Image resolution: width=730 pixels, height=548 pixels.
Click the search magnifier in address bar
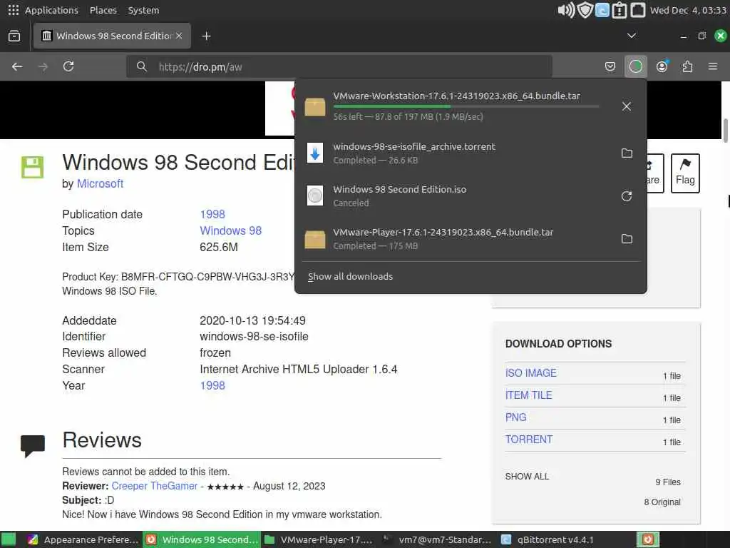[x=142, y=66]
